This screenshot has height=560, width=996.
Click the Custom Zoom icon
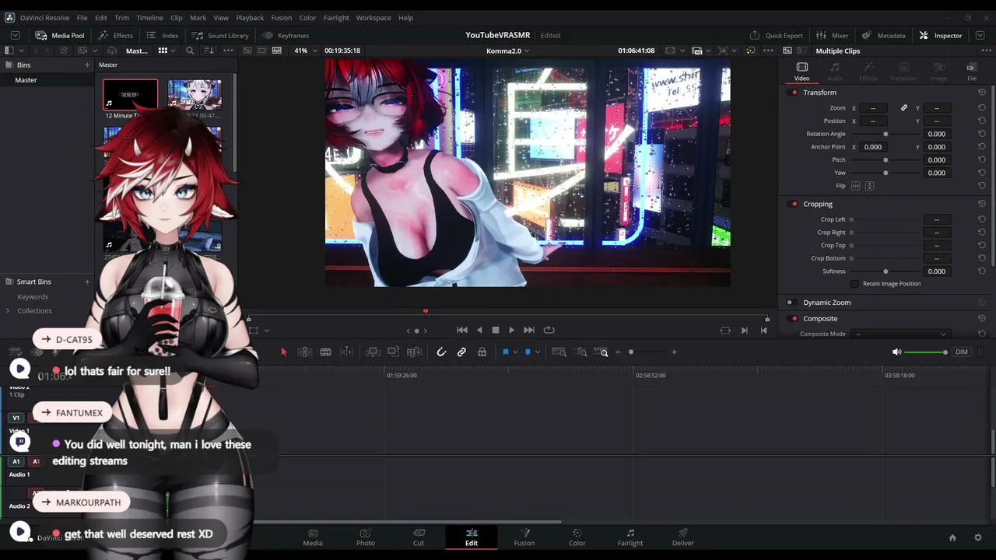[601, 352]
